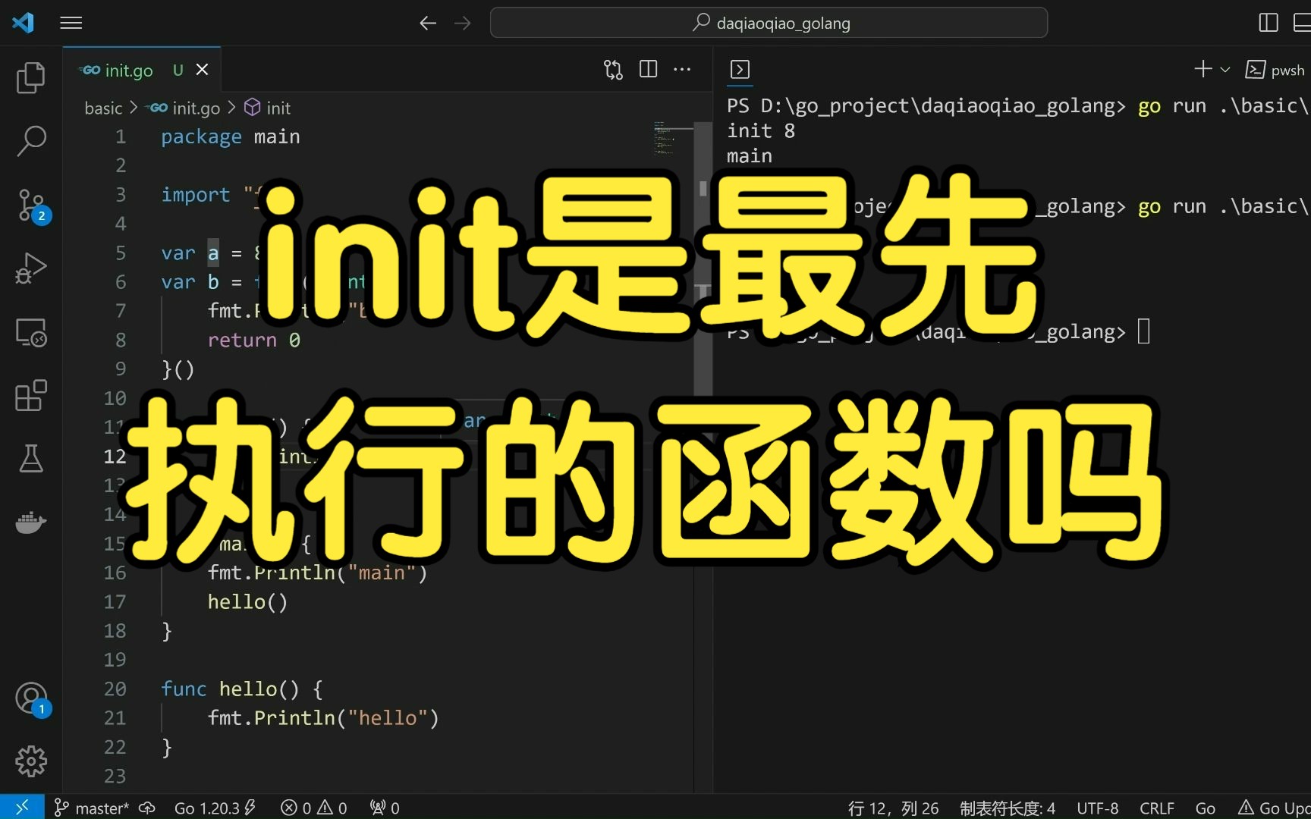
Task: Click the terminal panel icon tab
Action: tap(740, 70)
